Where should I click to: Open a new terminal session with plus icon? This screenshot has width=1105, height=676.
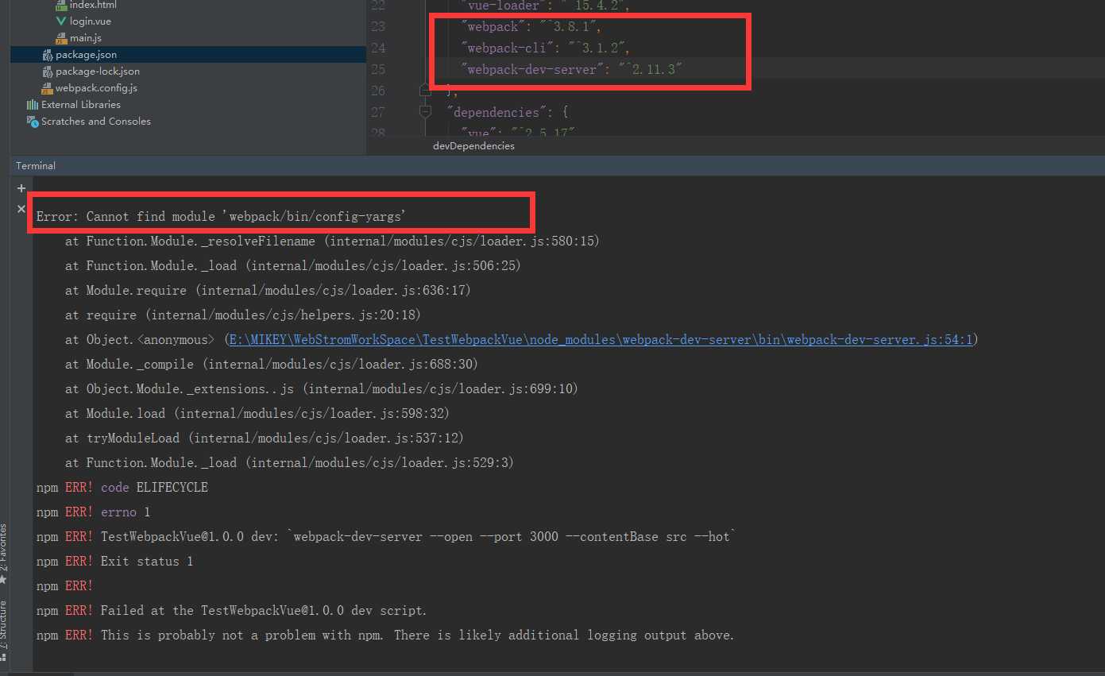pyautogui.click(x=21, y=189)
